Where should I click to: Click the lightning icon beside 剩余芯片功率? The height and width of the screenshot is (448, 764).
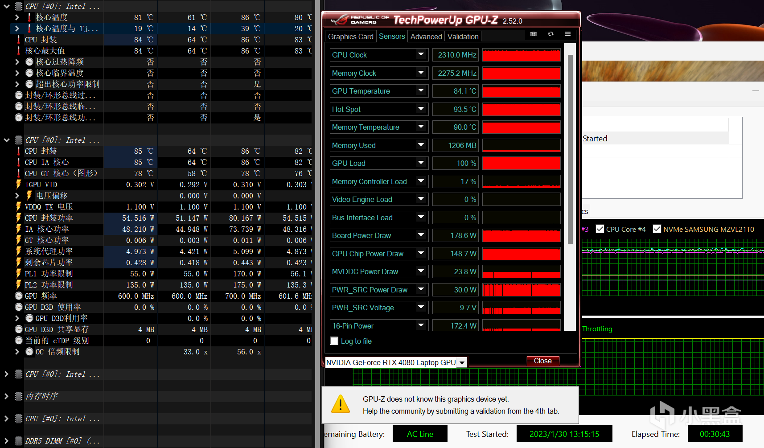19,263
